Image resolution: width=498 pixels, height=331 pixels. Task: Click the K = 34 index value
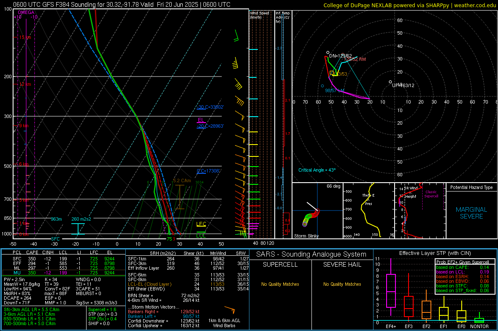click(51, 279)
